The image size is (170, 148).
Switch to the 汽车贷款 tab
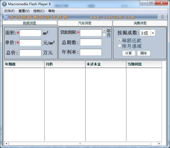coord(85,23)
